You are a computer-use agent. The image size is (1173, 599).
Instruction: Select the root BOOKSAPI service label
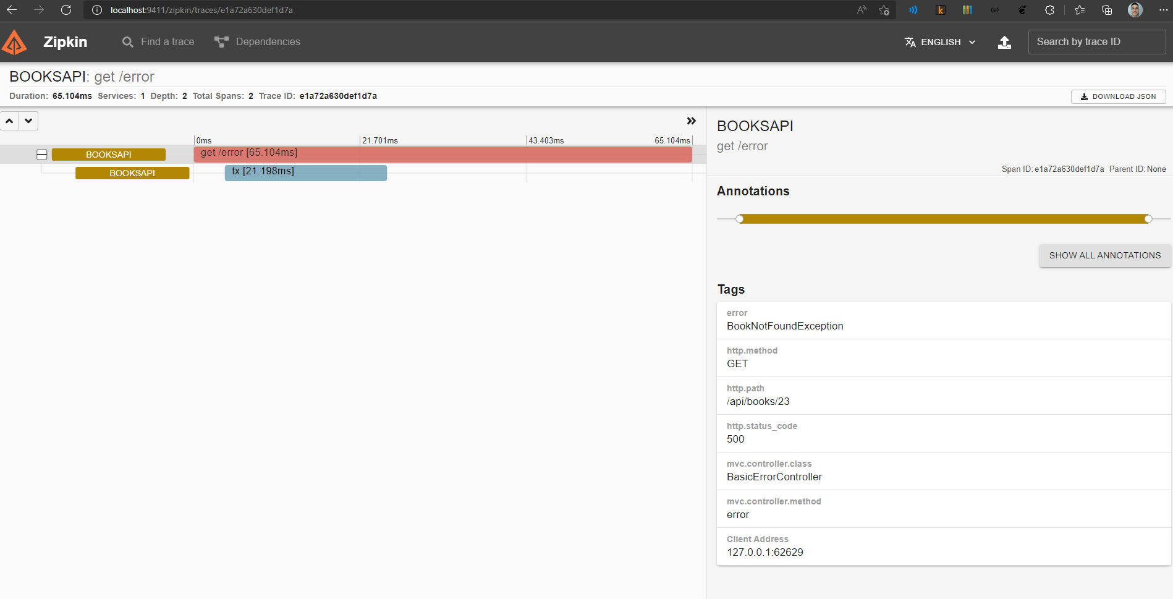[x=109, y=155]
